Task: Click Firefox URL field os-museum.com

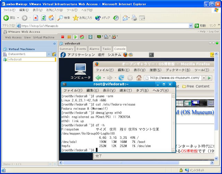Action: [174, 78]
